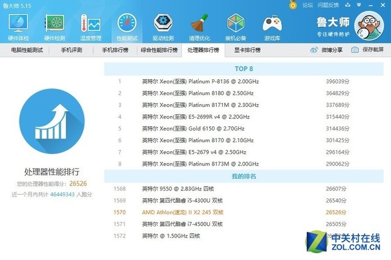
Task: Select Xeon Gold 6150 row
Action: pos(244,129)
